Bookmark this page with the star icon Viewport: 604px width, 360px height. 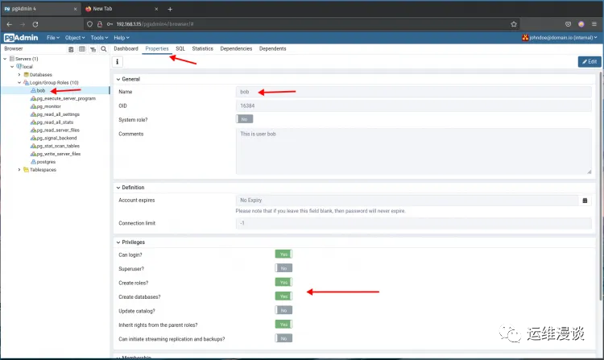pos(514,24)
